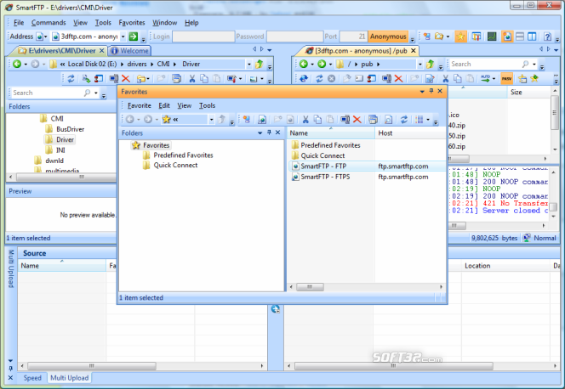Toggle the tile vertically layout icon
Image resolution: width=565 pixels, height=389 pixels.
pyautogui.click(x=532, y=37)
